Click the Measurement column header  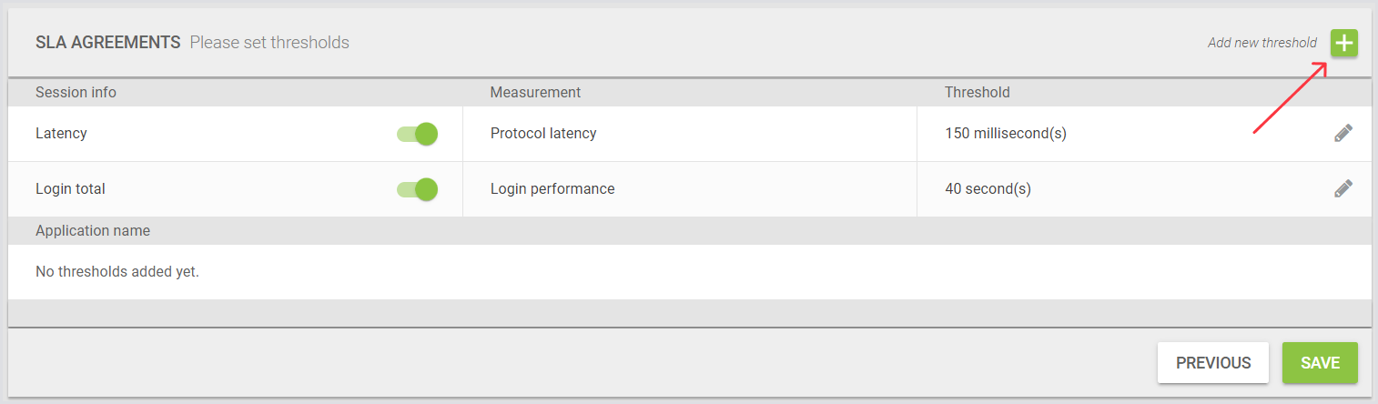point(535,92)
